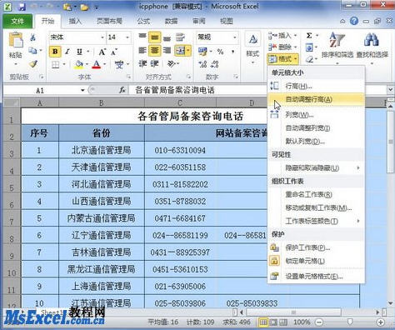Toggle wrap text icon
The height and width of the screenshot is (330, 395).
(x=180, y=37)
